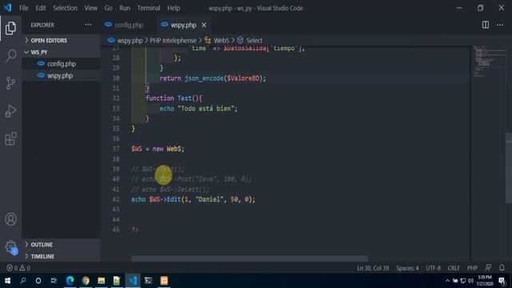Open the Windows Start button
Image resolution: width=512 pixels, height=288 pixels.
7,281
